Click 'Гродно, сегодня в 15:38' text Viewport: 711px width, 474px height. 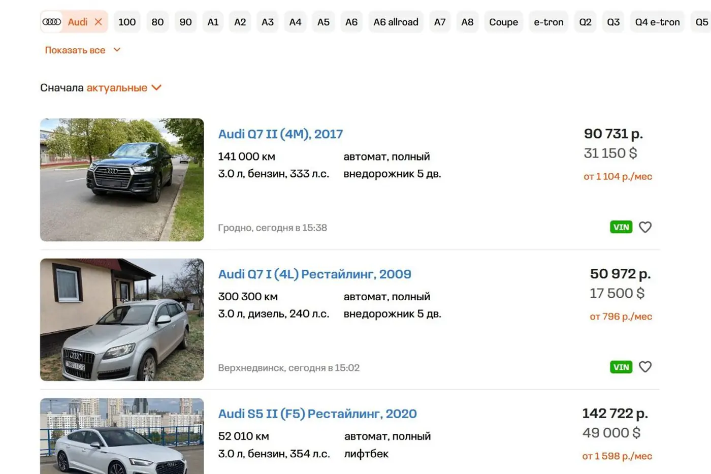pos(272,228)
